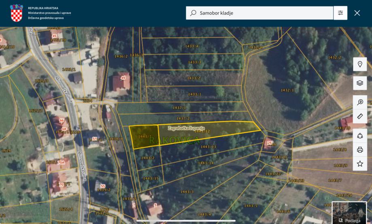The width and height of the screenshot is (372, 224).
Task: Click house number marker 70A
Action: click(x=61, y=162)
